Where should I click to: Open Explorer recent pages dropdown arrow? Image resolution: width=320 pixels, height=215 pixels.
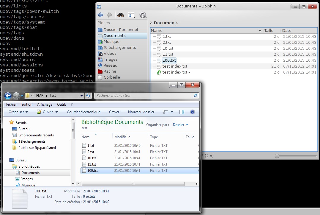(22, 96)
